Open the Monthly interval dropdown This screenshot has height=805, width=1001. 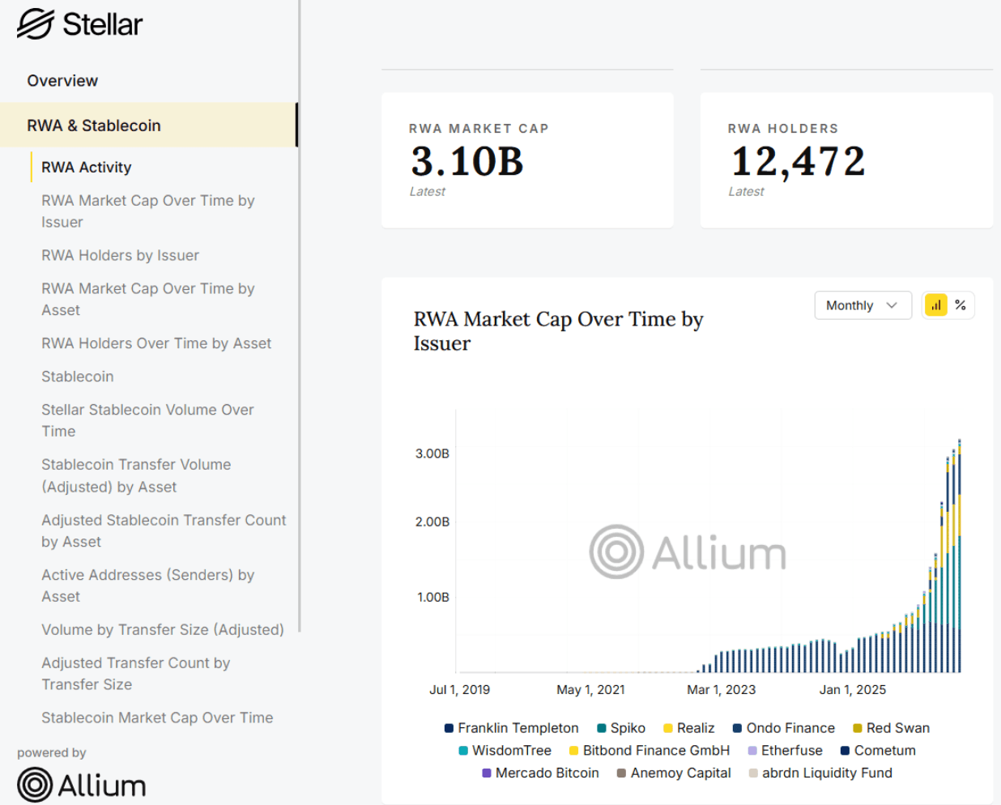tap(863, 305)
